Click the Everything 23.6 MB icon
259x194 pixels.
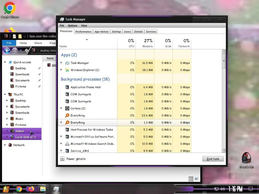click(67, 115)
